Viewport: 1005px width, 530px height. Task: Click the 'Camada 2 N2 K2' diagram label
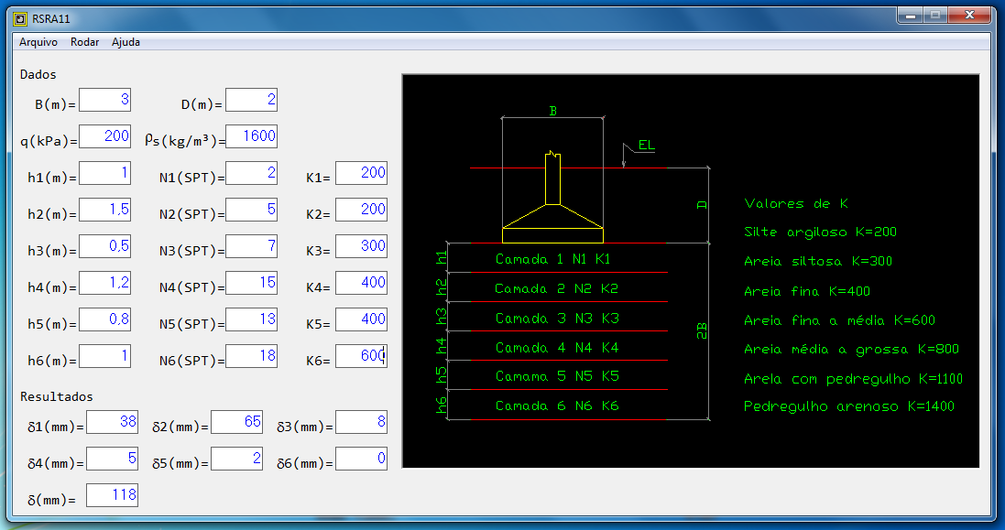click(x=556, y=288)
